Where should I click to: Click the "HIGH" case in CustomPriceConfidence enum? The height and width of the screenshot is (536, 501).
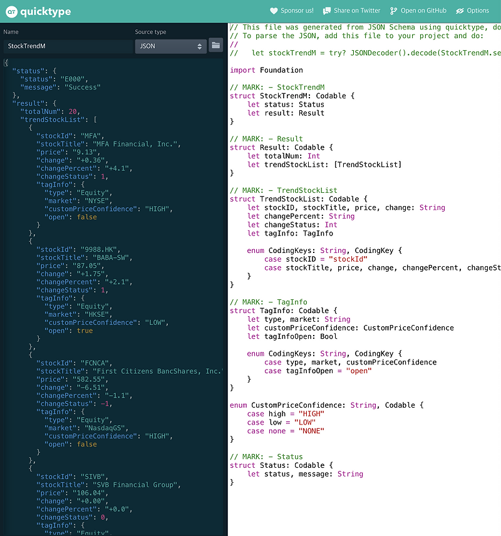point(311,413)
